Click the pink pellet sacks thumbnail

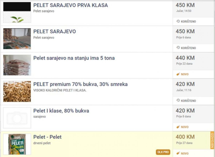17,65
